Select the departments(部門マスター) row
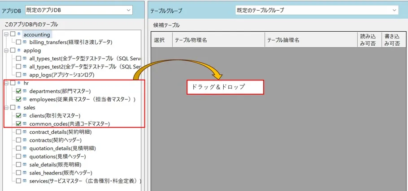The image size is (408, 191). click(x=60, y=91)
